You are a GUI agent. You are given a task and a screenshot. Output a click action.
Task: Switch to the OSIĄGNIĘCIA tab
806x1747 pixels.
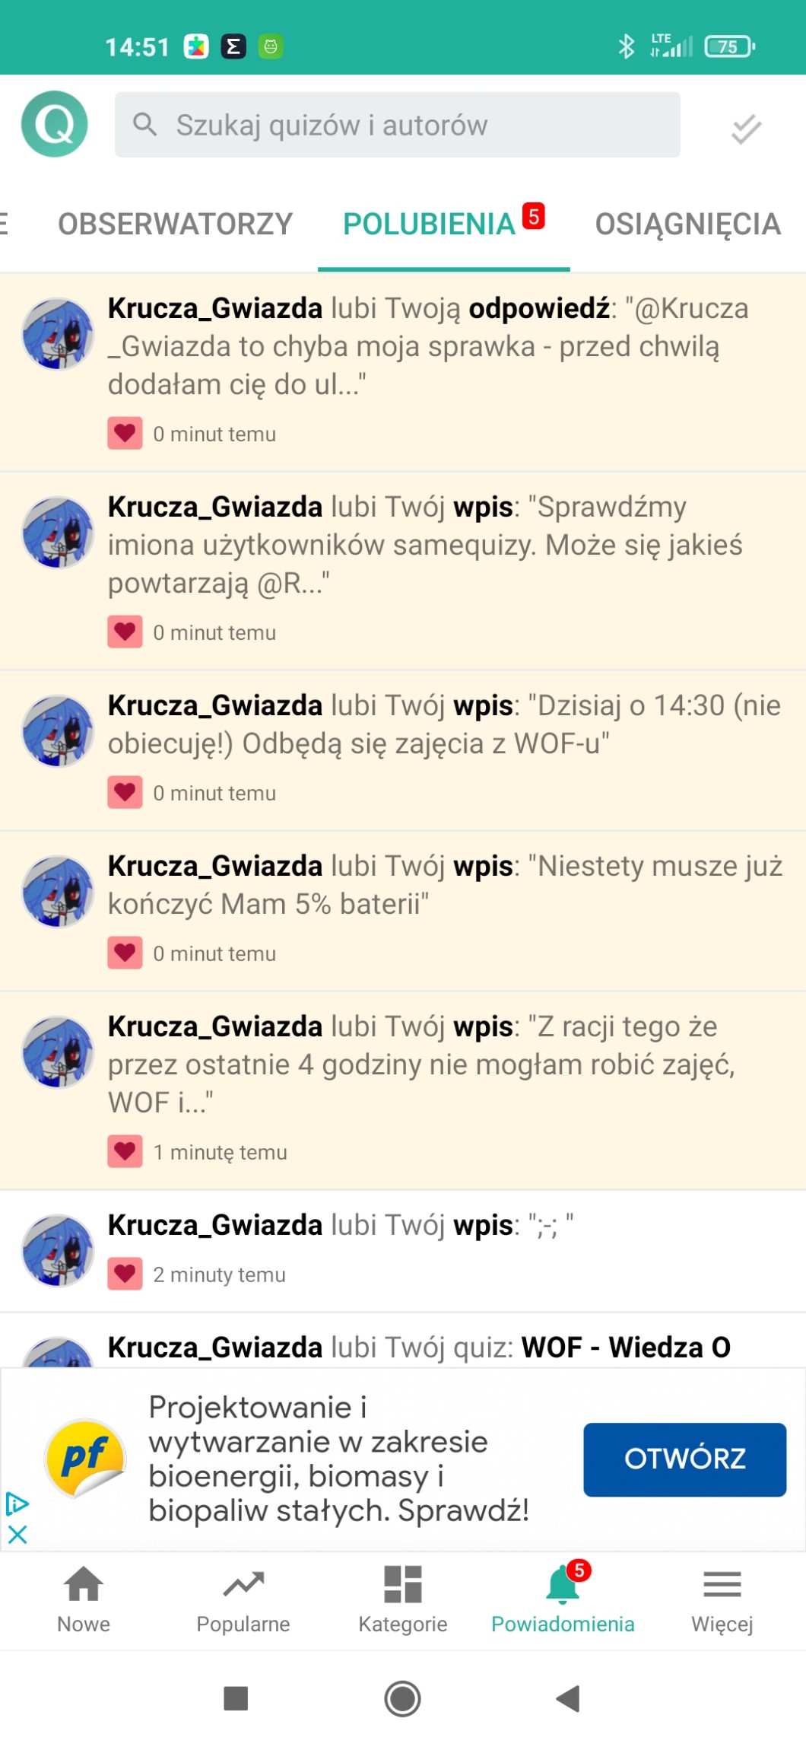[688, 224]
